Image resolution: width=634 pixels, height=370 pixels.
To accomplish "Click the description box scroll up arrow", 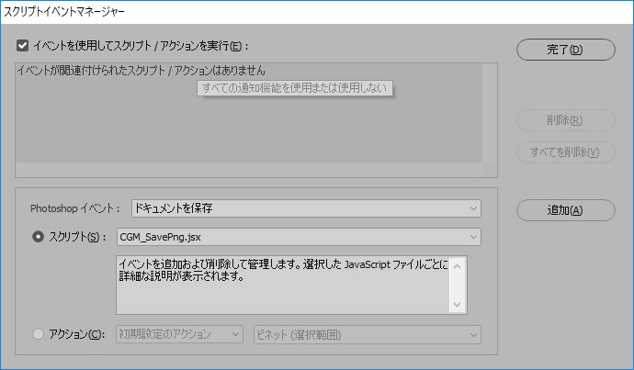I will click(458, 266).
